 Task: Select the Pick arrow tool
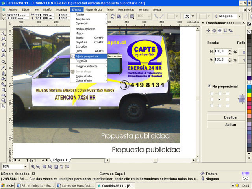click(x=4, y=106)
